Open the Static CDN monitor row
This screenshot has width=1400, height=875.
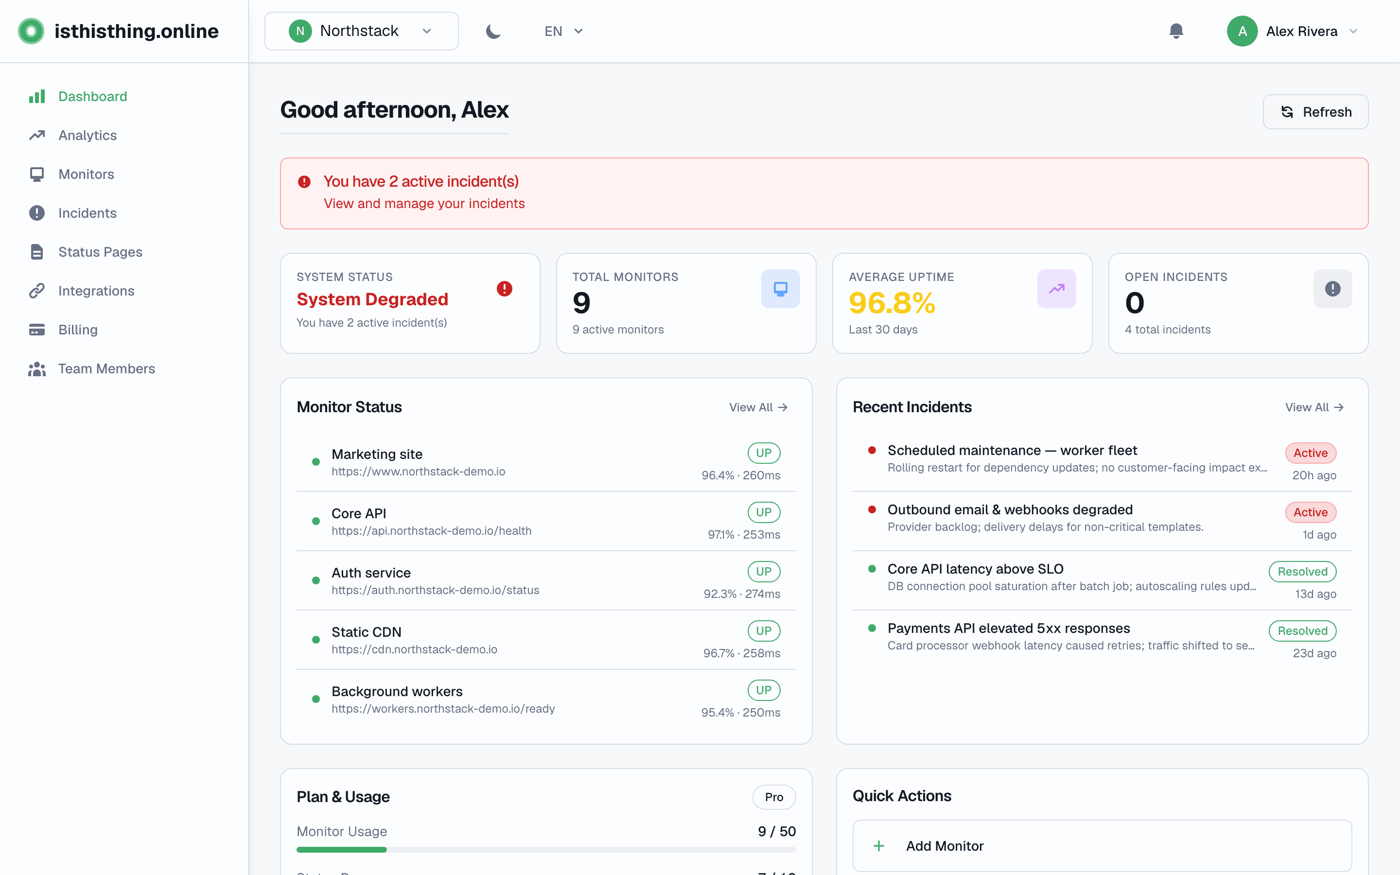pyautogui.click(x=546, y=640)
